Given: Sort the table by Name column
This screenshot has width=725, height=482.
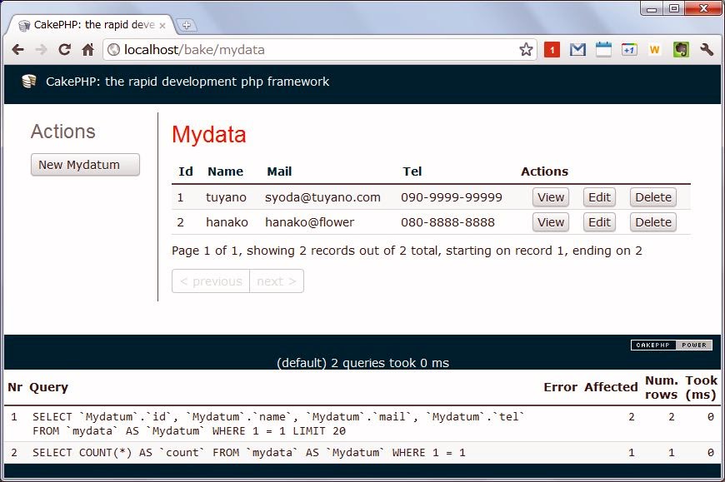Looking at the screenshot, I should [x=225, y=171].
